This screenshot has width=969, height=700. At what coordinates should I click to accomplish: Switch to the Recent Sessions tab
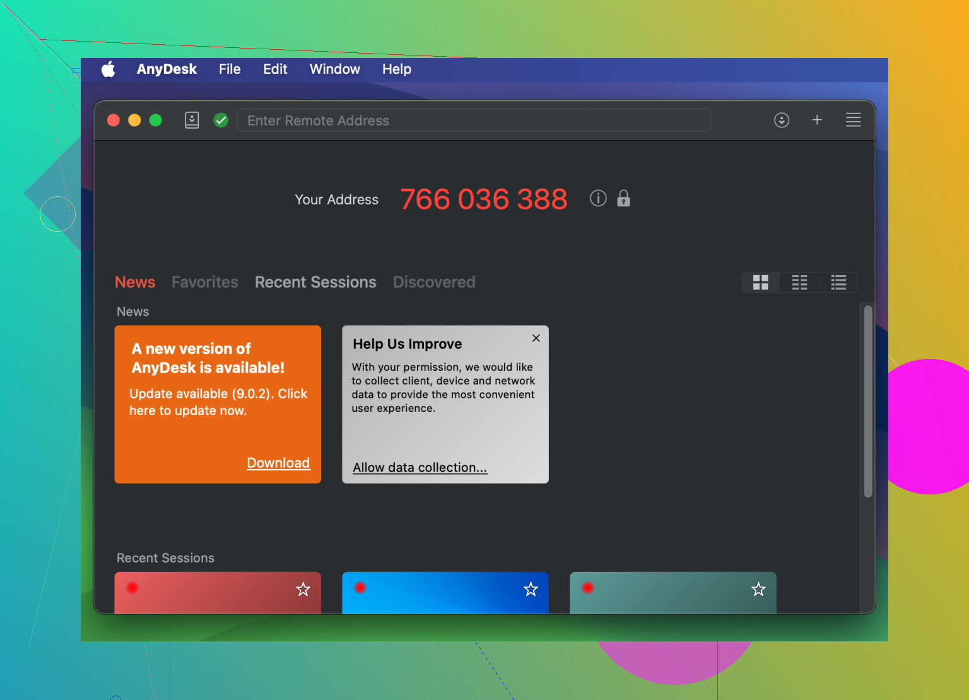pyautogui.click(x=315, y=282)
